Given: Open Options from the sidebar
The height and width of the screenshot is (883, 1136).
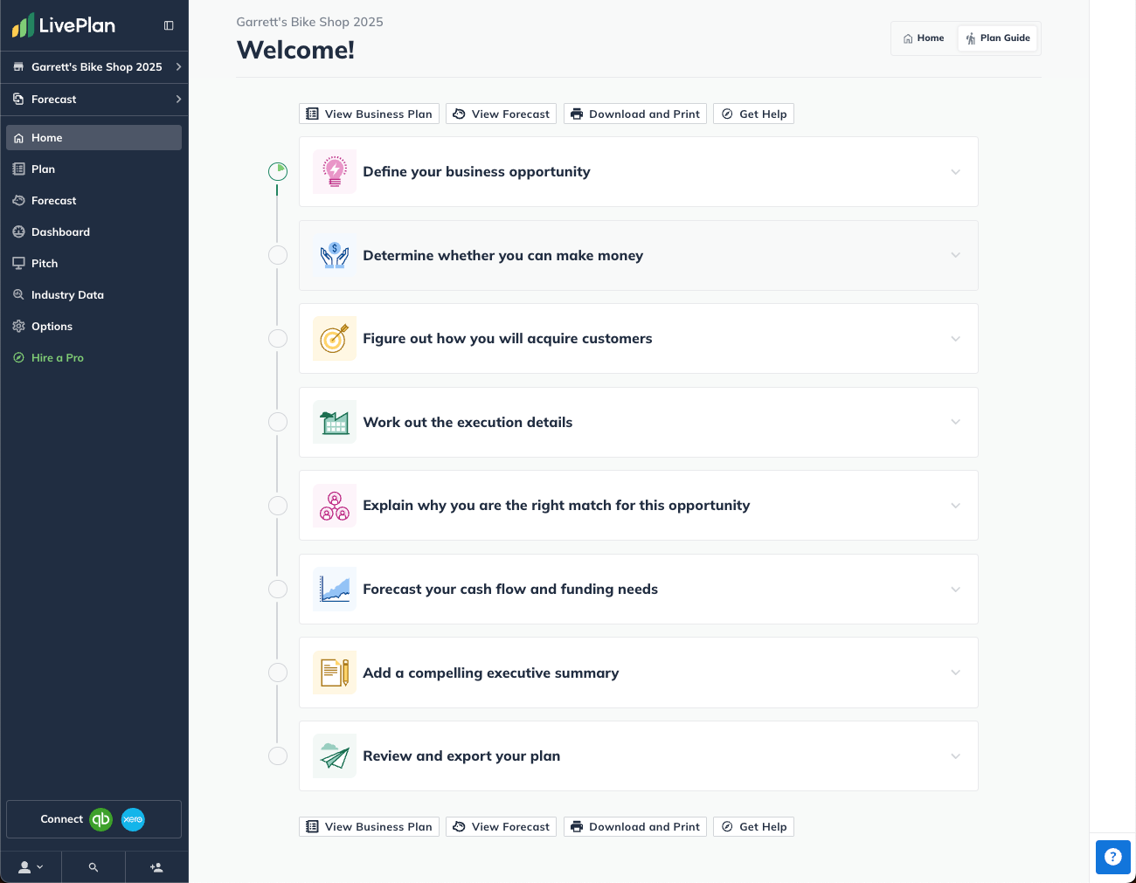Looking at the screenshot, I should (x=52, y=326).
